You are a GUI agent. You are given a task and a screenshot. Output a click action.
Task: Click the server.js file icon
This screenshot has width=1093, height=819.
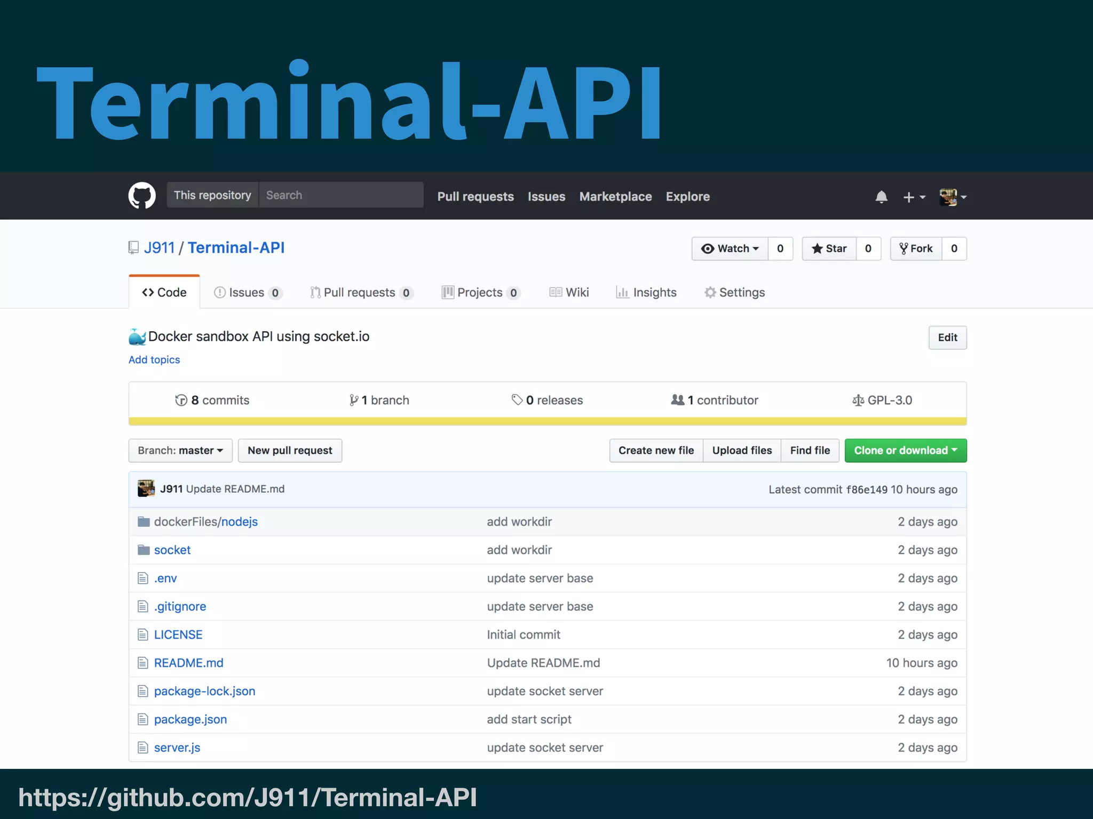(142, 748)
